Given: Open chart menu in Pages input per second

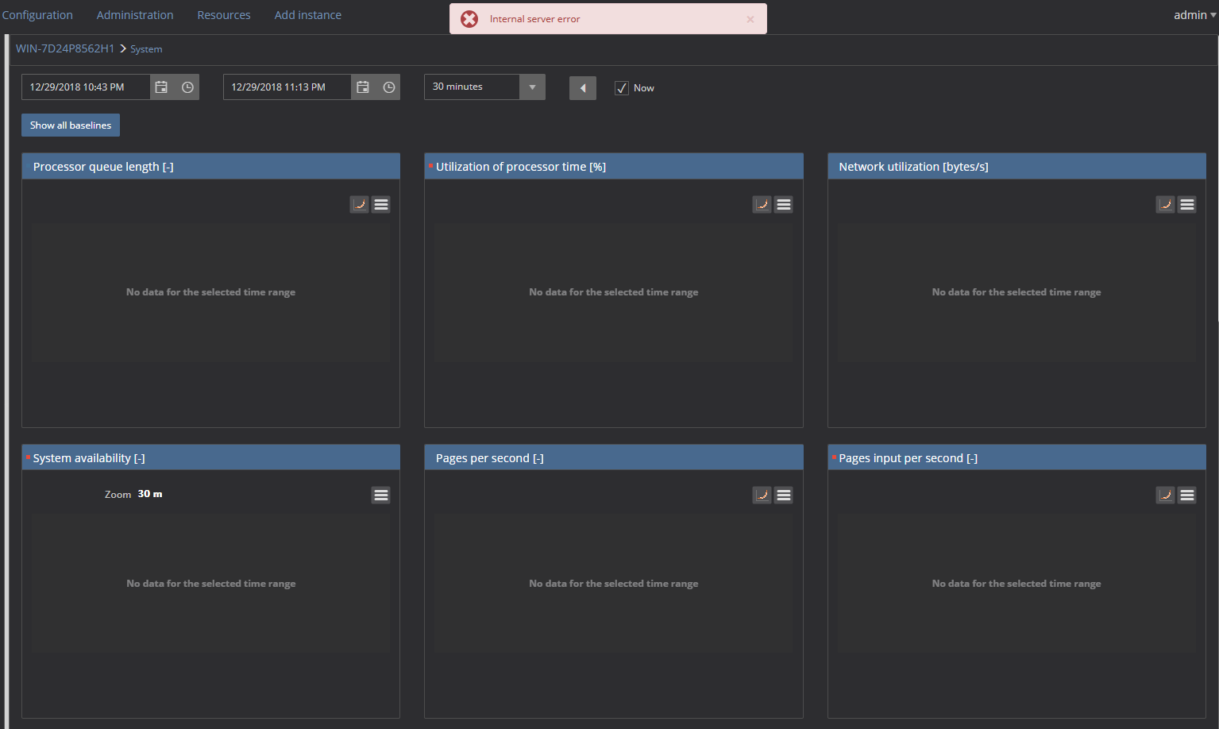Looking at the screenshot, I should point(1186,496).
